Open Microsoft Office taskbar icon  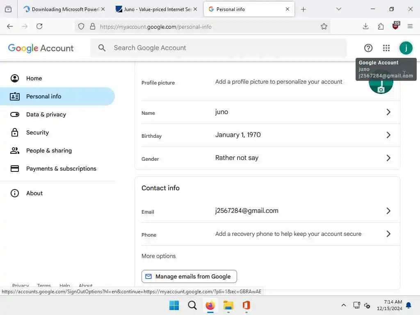coord(246,305)
